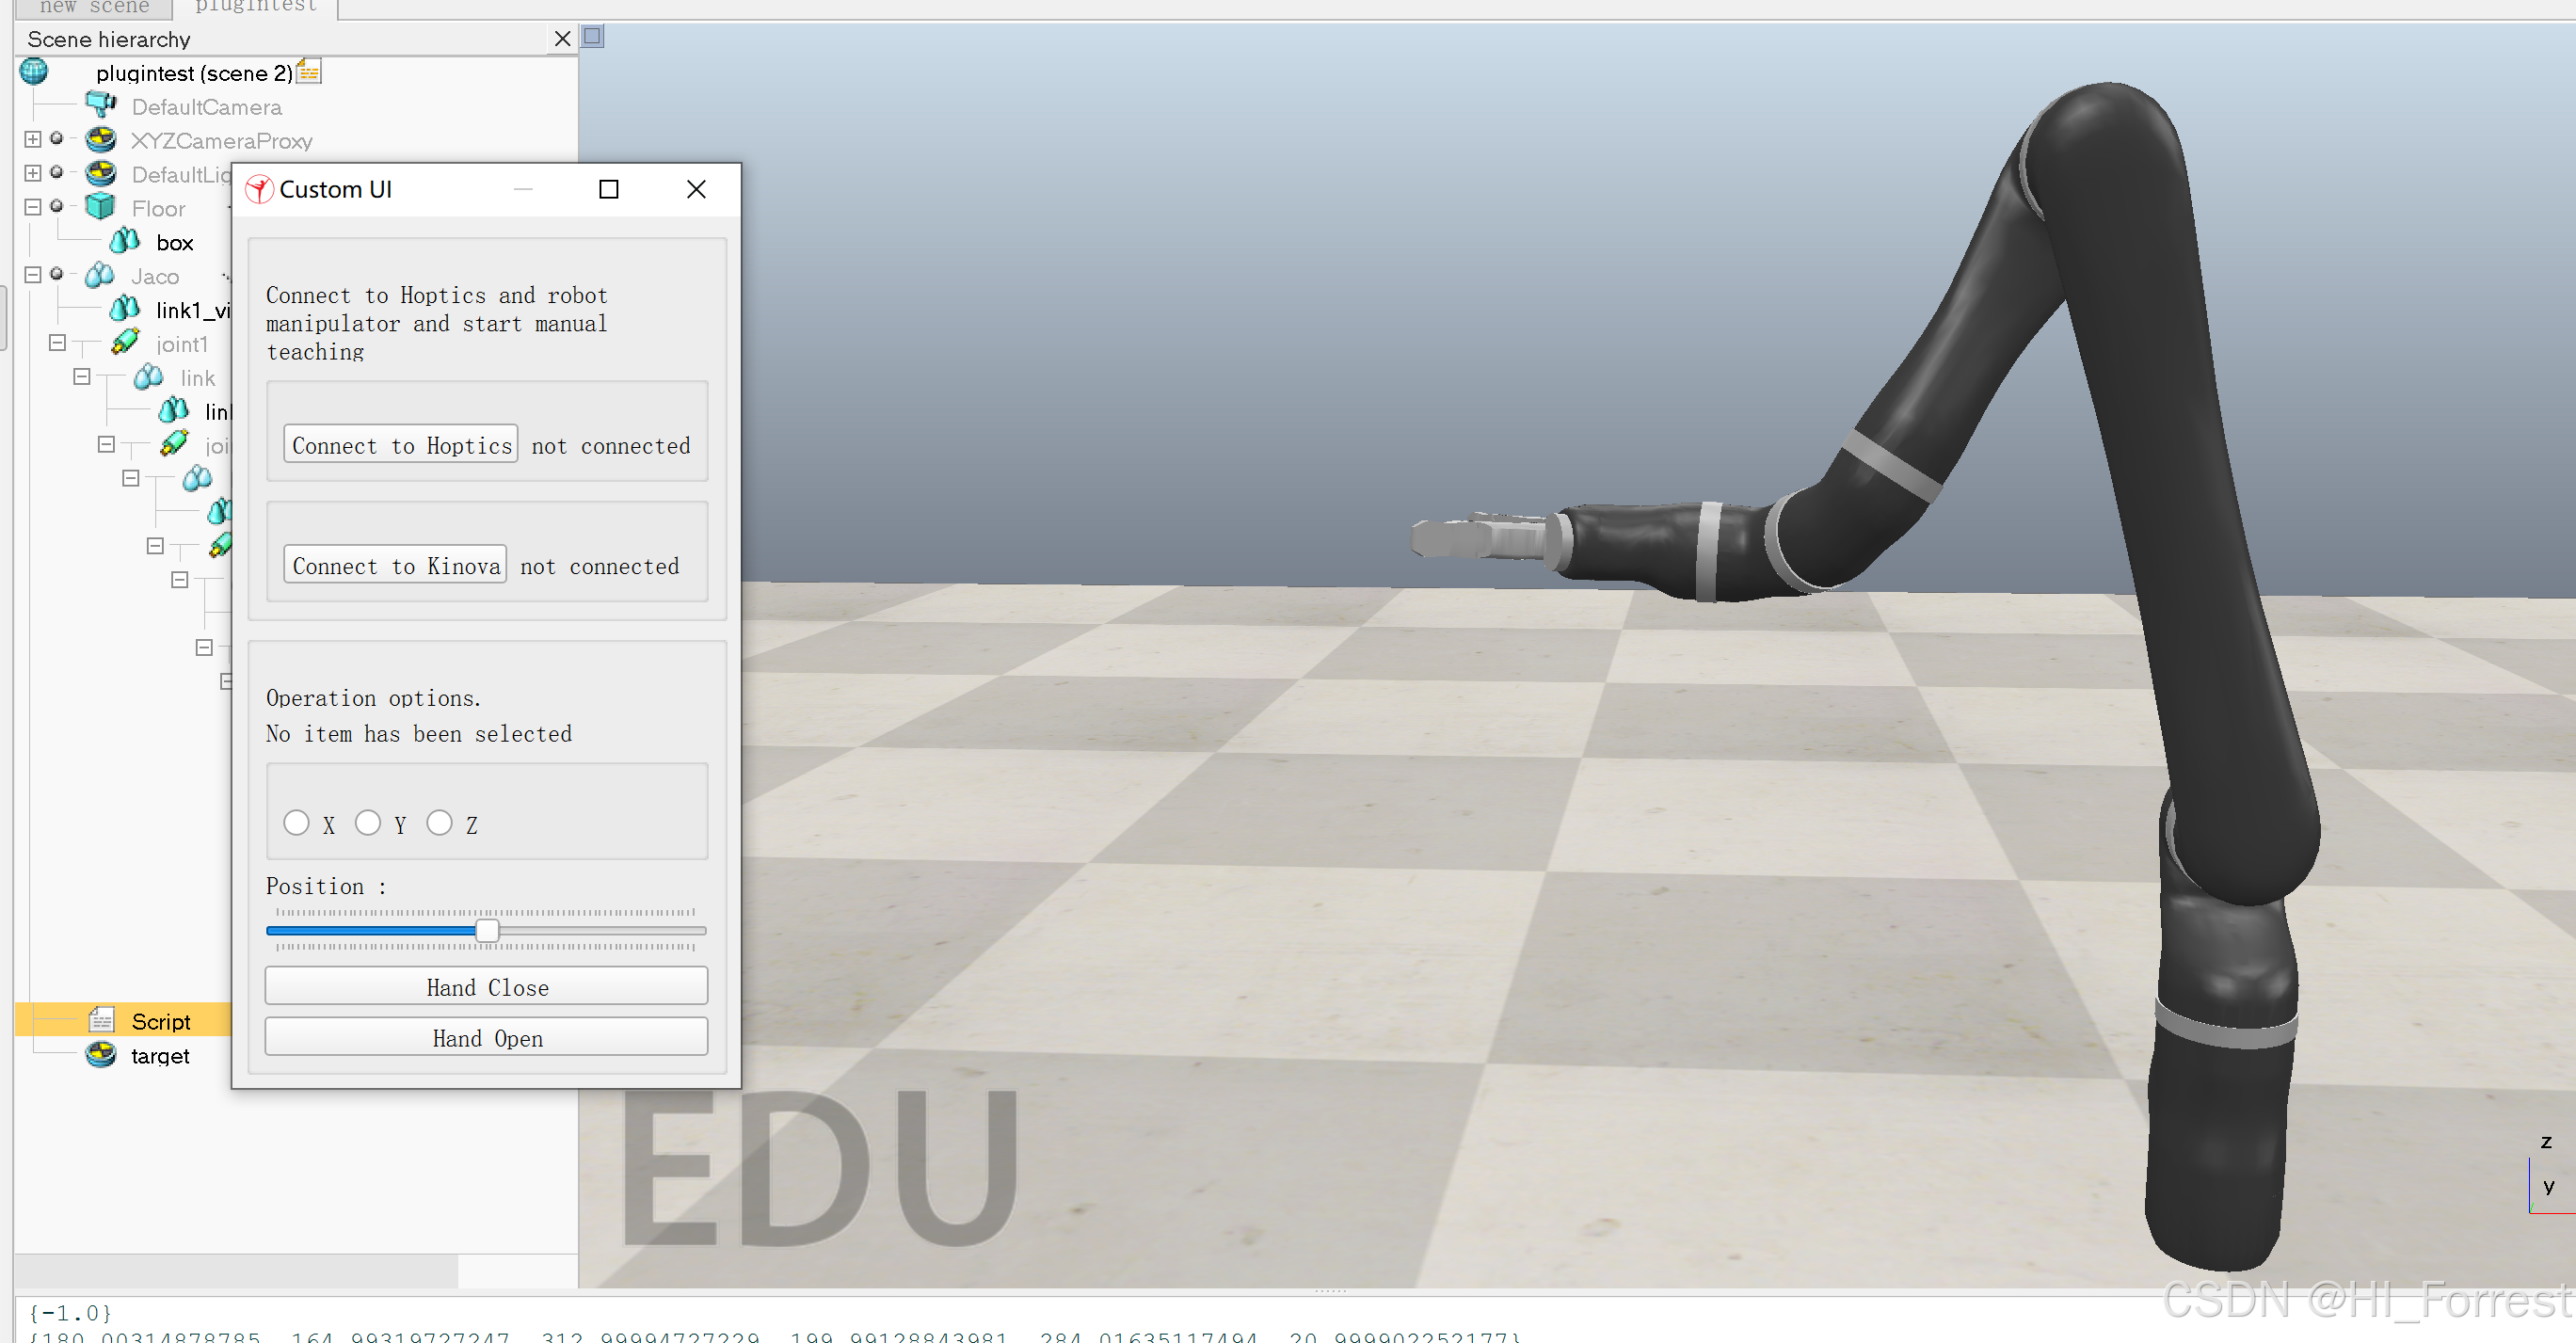Select the X radio button
2576x1343 pixels.
click(x=296, y=823)
